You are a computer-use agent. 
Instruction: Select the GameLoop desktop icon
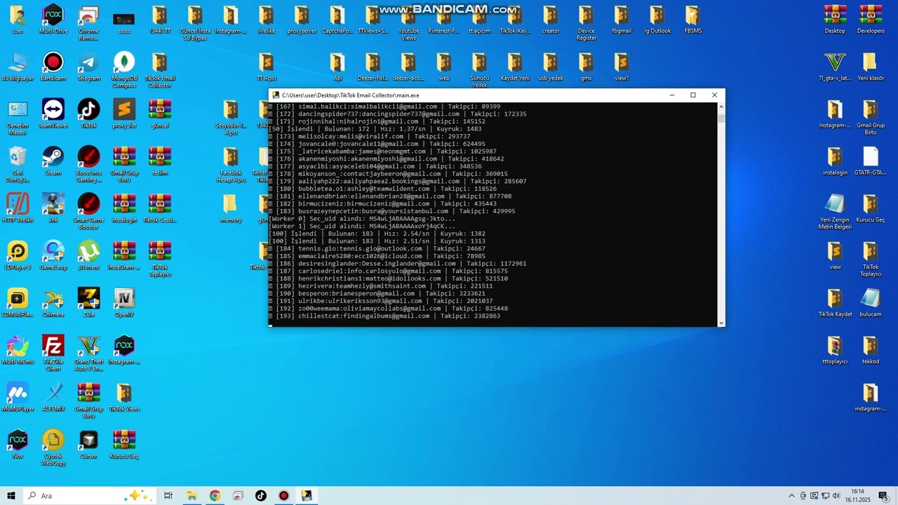pos(53,256)
